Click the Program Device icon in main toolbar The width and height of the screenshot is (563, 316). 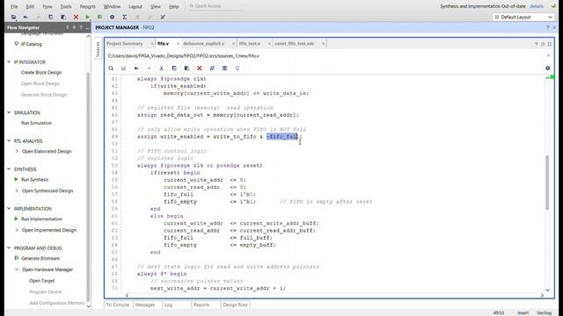tap(99, 17)
